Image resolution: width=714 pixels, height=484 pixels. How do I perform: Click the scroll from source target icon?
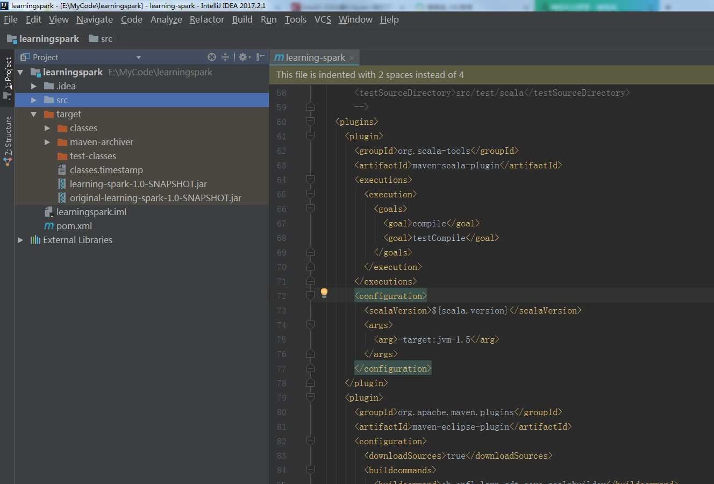point(212,57)
